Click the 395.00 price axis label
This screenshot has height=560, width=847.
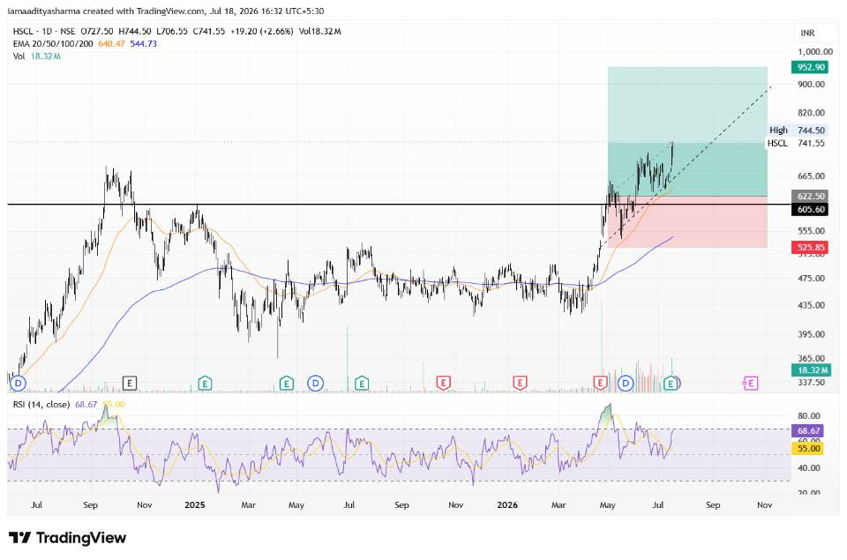tap(812, 334)
